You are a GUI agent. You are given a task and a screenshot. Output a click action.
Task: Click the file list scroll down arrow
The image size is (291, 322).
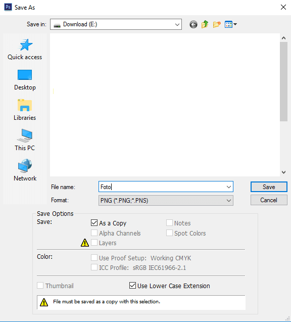point(283,172)
